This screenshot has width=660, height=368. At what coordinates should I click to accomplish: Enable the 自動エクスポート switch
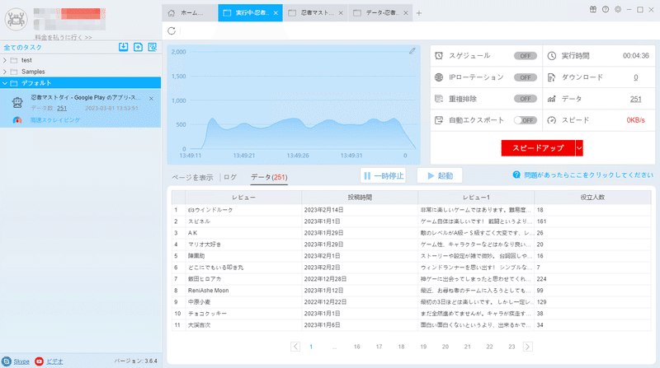pyautogui.click(x=525, y=120)
